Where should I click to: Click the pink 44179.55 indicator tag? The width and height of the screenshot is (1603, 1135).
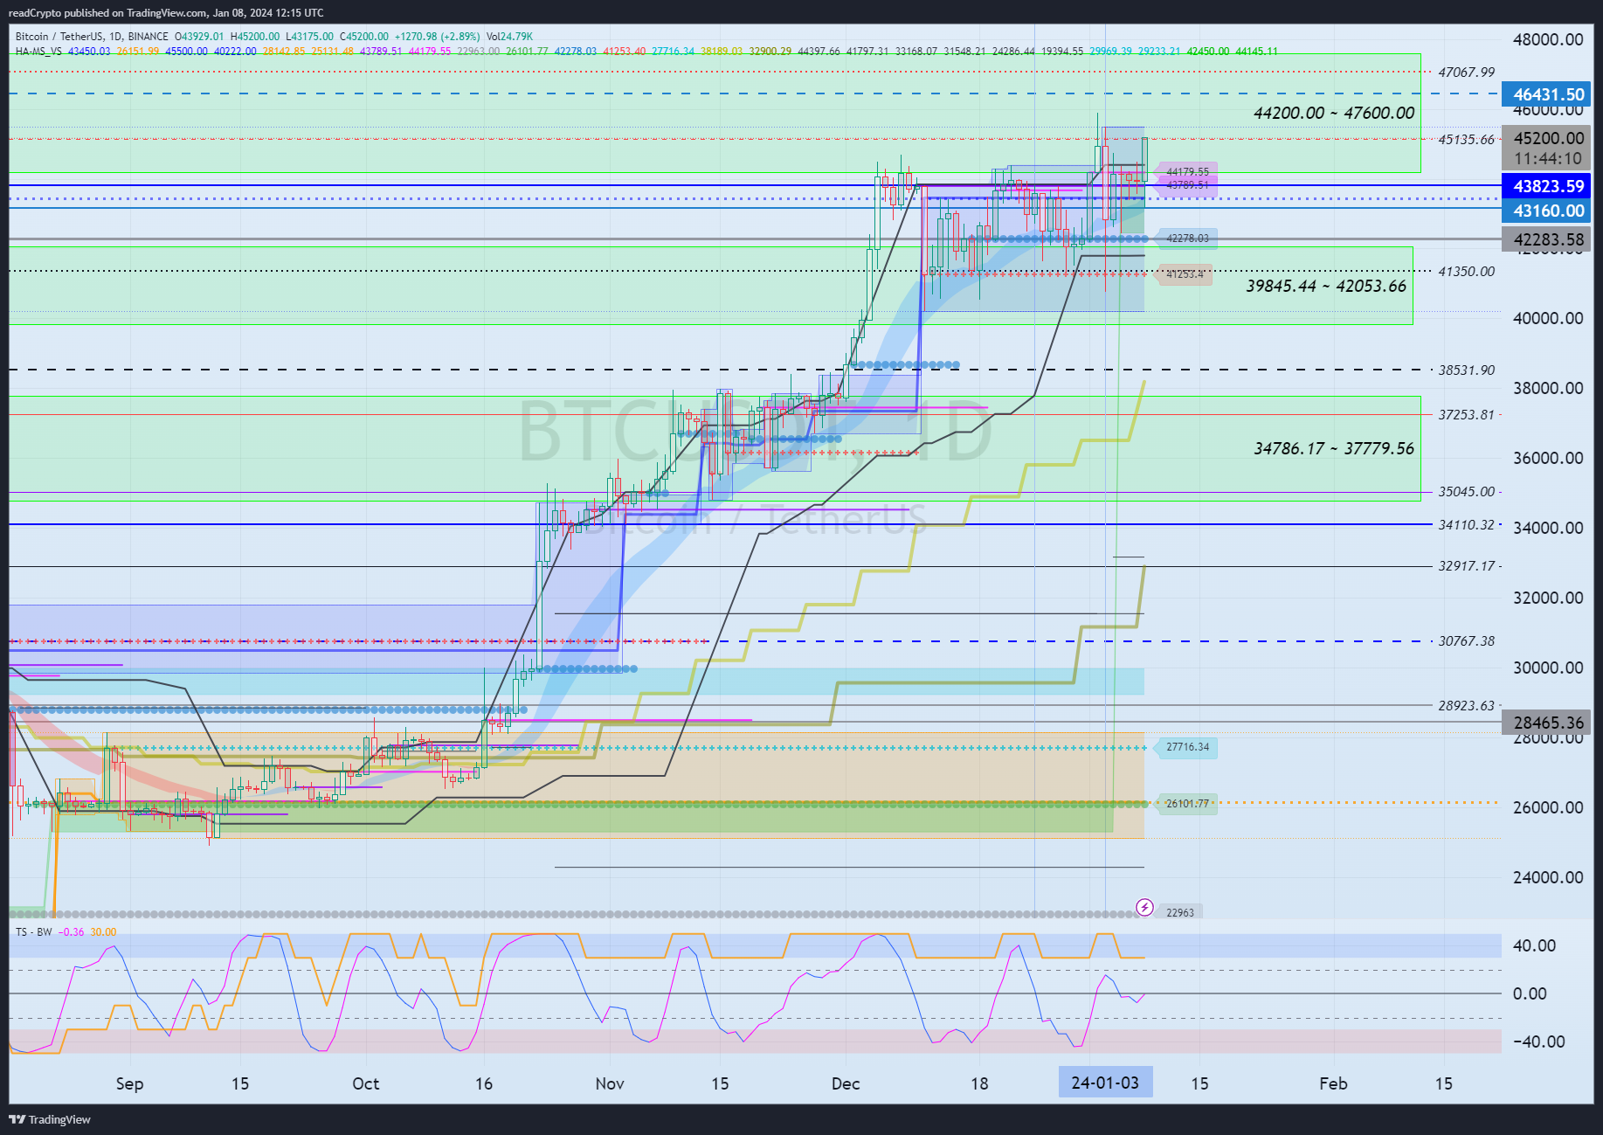(1187, 172)
